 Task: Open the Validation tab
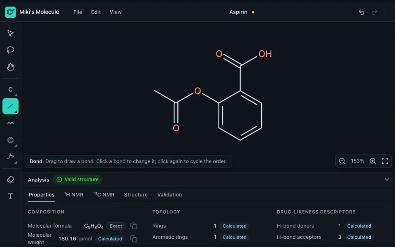point(170,195)
